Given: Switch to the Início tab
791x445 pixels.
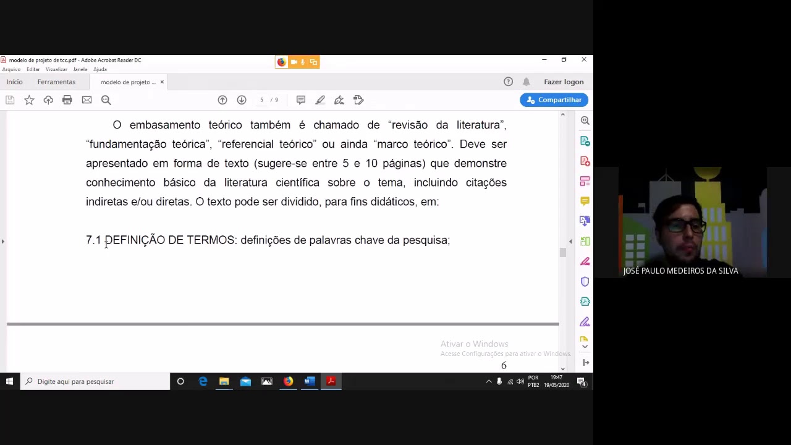Looking at the screenshot, I should click(14, 82).
